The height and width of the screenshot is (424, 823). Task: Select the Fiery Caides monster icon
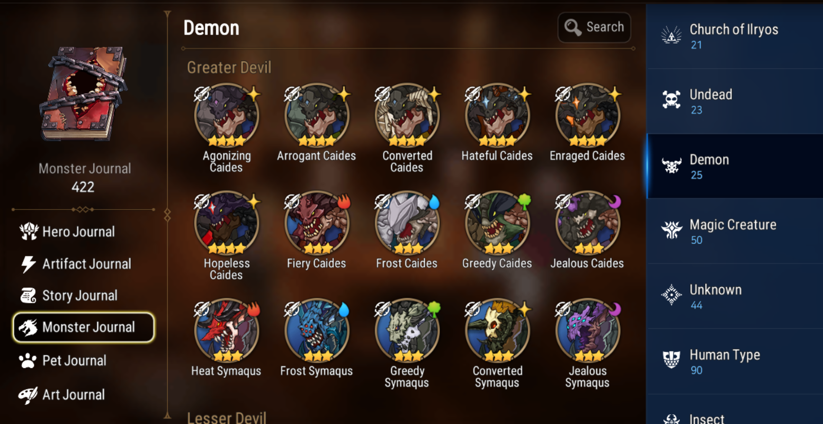click(x=317, y=223)
